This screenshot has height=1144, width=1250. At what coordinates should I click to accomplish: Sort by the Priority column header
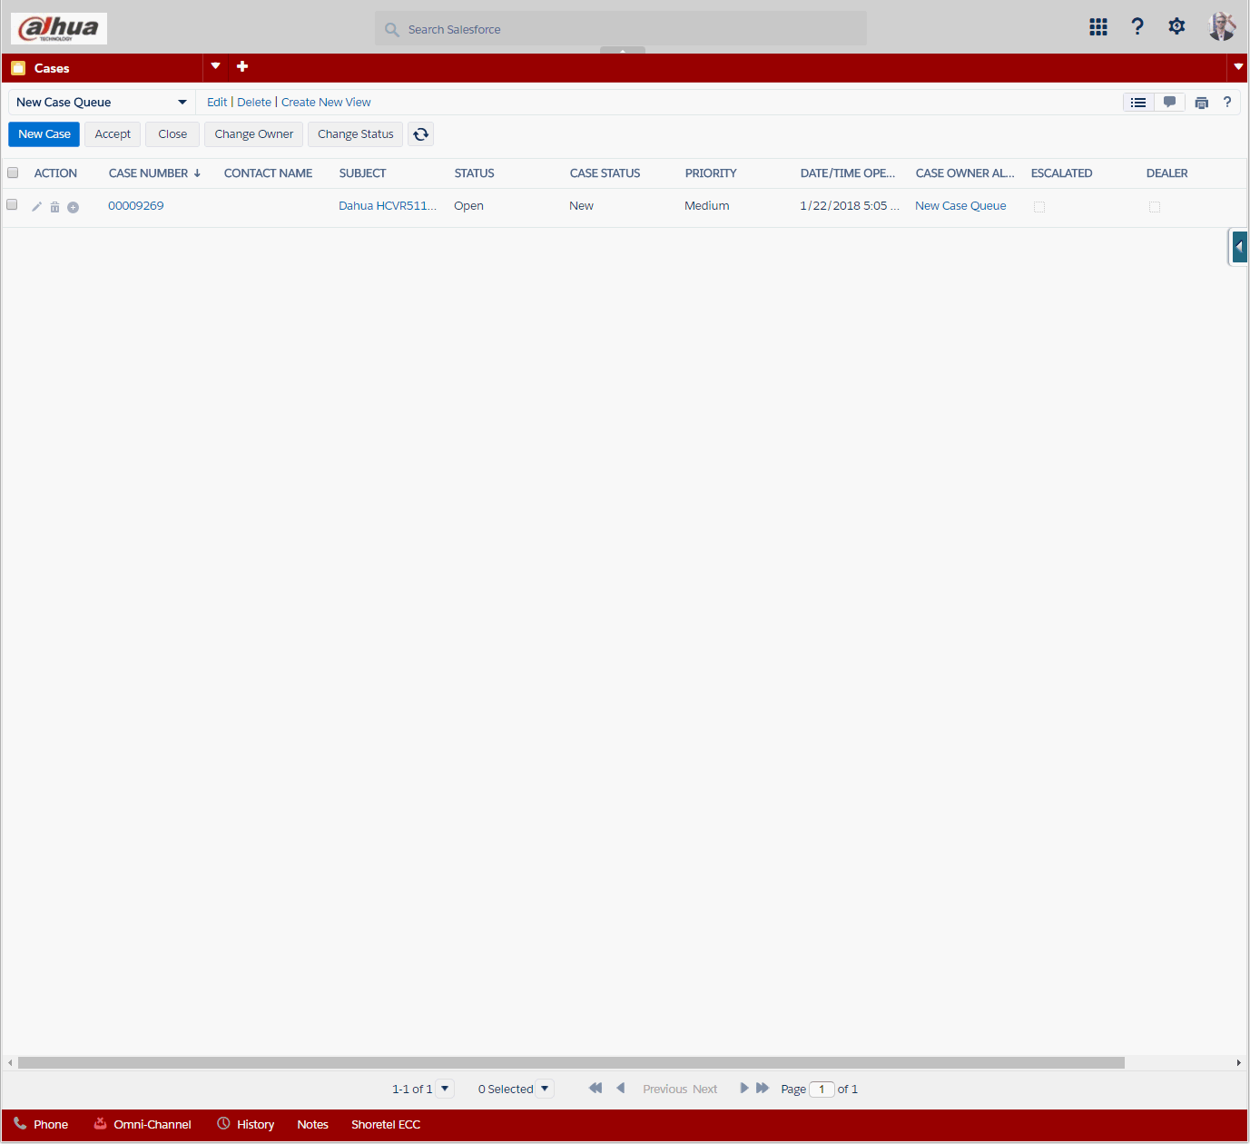click(711, 173)
